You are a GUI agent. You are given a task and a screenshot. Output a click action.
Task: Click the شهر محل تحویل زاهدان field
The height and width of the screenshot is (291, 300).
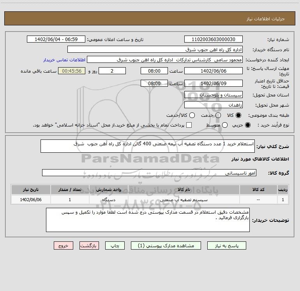(214, 105)
